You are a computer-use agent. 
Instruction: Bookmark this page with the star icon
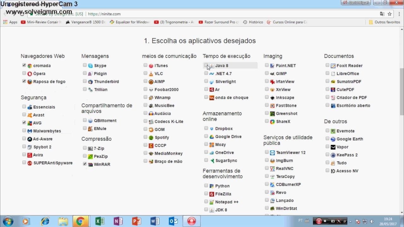click(x=390, y=14)
